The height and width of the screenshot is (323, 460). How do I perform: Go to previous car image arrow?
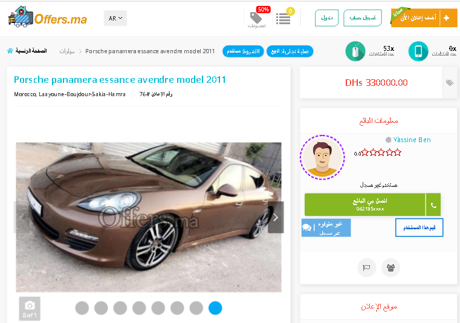tap(21, 217)
